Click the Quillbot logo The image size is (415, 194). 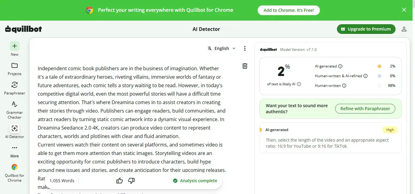[x=24, y=29]
